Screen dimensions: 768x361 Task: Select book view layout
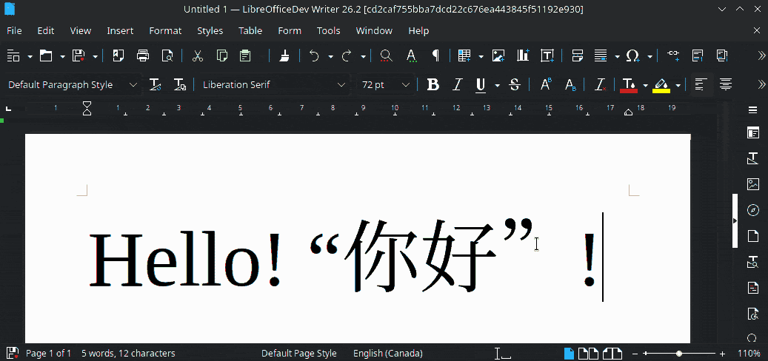[x=612, y=353]
